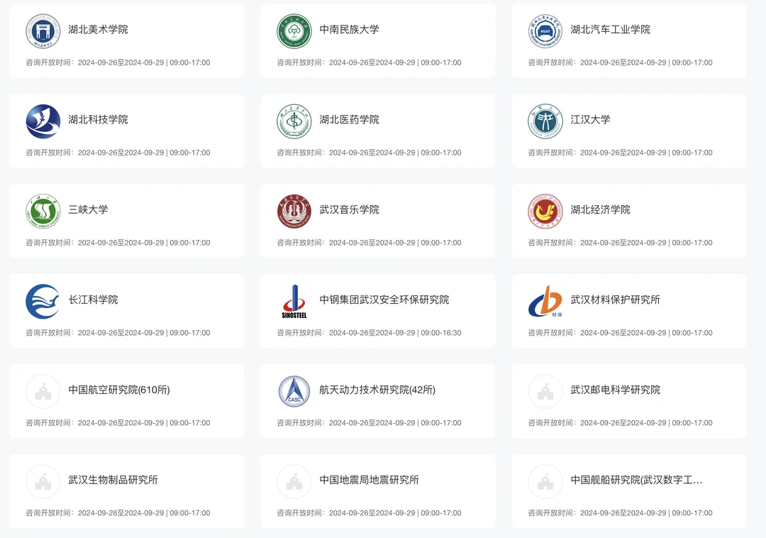Click consultation time under 中国地震局地震研究所
This screenshot has width=766, height=538.
[369, 512]
